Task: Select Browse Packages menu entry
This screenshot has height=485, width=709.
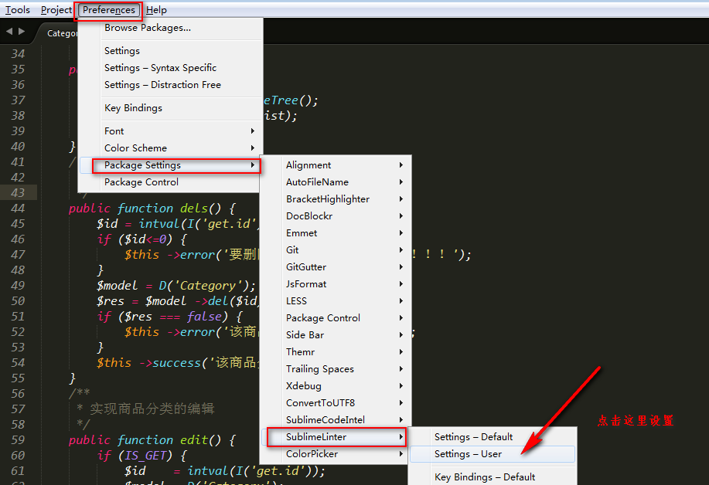Action: coord(148,28)
